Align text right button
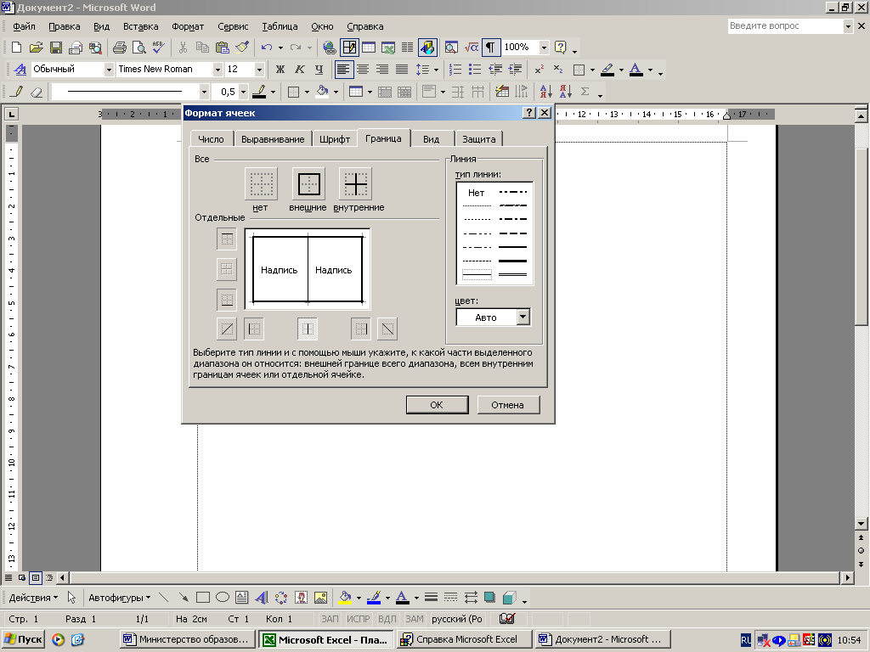Image resolution: width=870 pixels, height=652 pixels. click(x=382, y=70)
